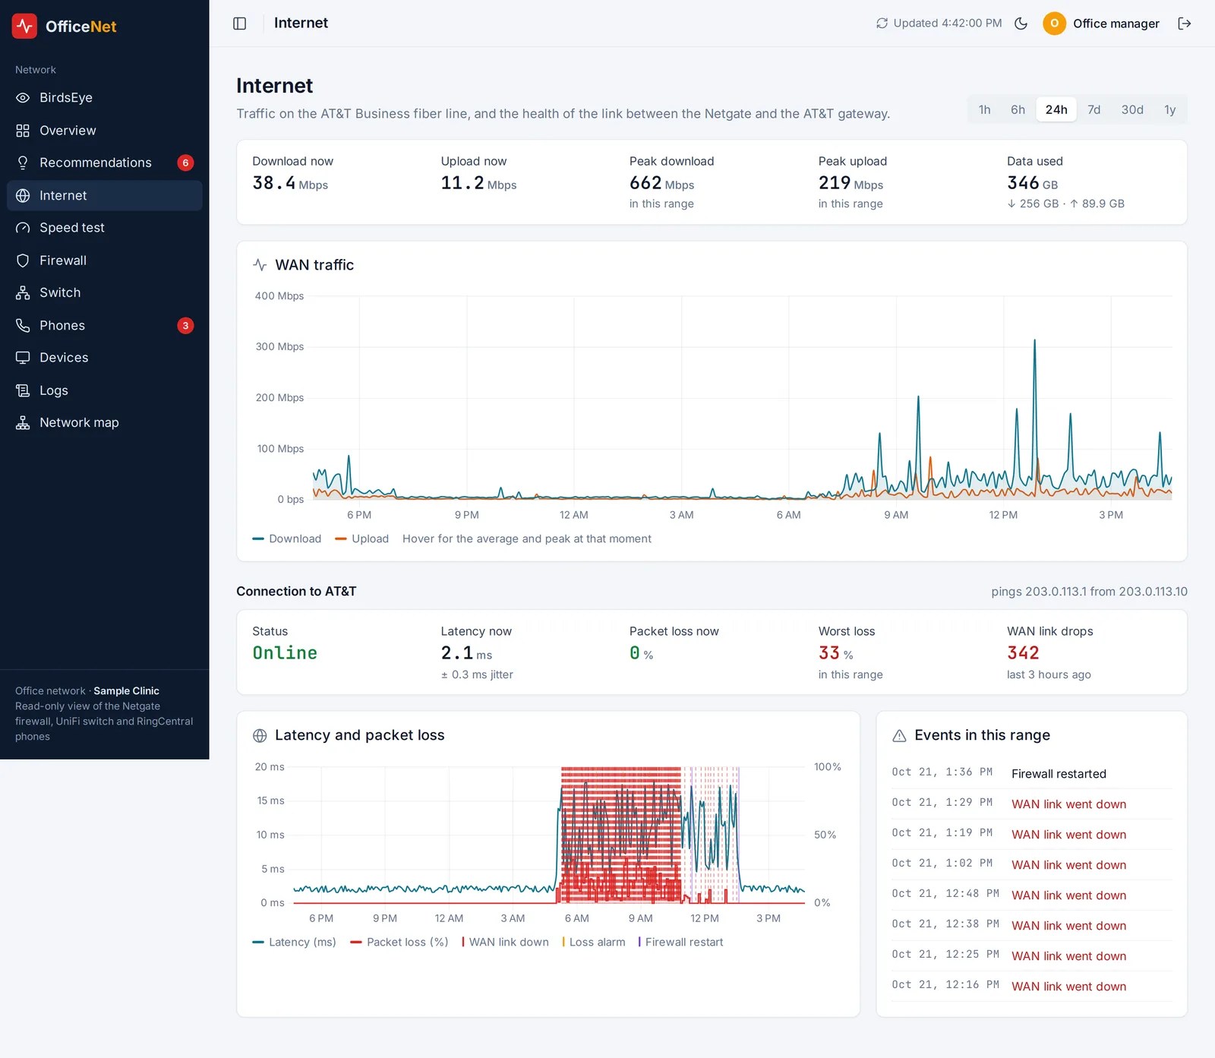Select the 7d time range
This screenshot has height=1058, width=1215.
pos(1093,109)
